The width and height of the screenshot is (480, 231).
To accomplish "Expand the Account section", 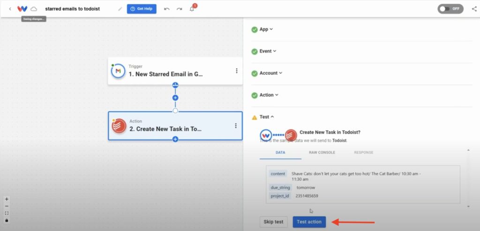I will pos(271,73).
